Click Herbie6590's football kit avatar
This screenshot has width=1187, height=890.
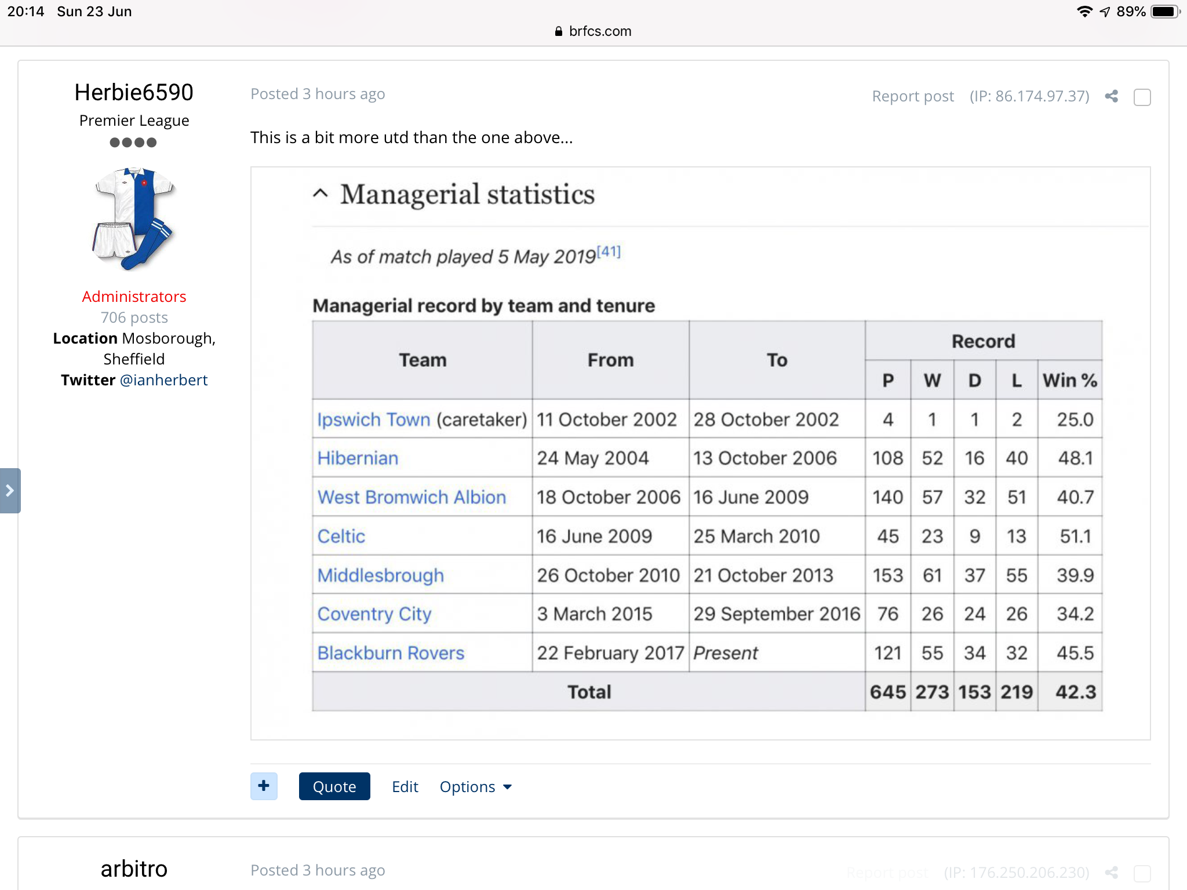(134, 218)
